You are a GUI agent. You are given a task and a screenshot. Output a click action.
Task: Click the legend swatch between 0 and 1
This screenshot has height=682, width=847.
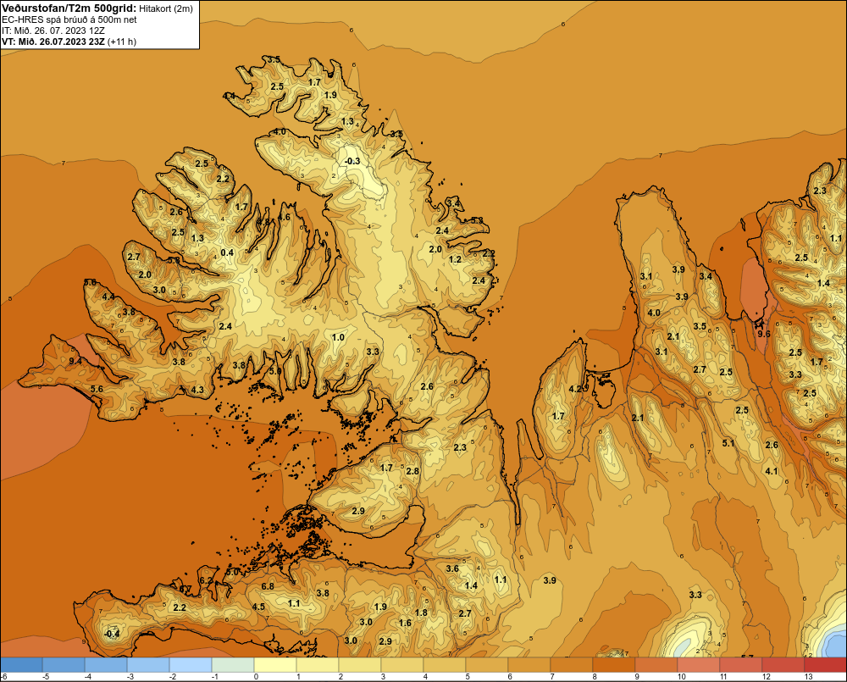[x=275, y=665]
